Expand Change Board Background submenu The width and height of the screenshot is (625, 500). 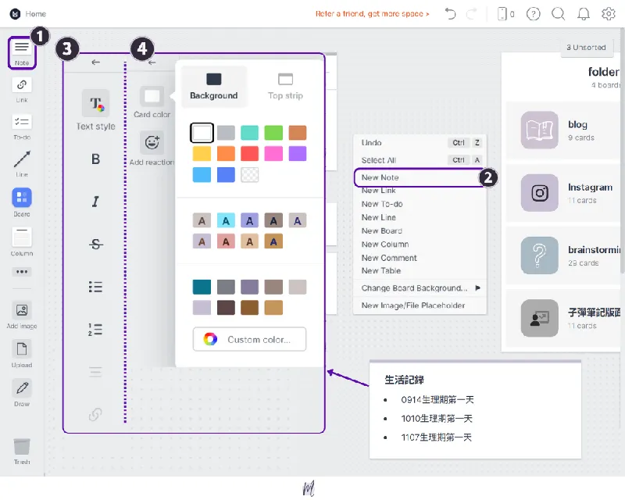point(420,287)
